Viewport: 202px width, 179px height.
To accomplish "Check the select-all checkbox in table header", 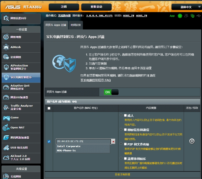I will (x=49, y=108).
